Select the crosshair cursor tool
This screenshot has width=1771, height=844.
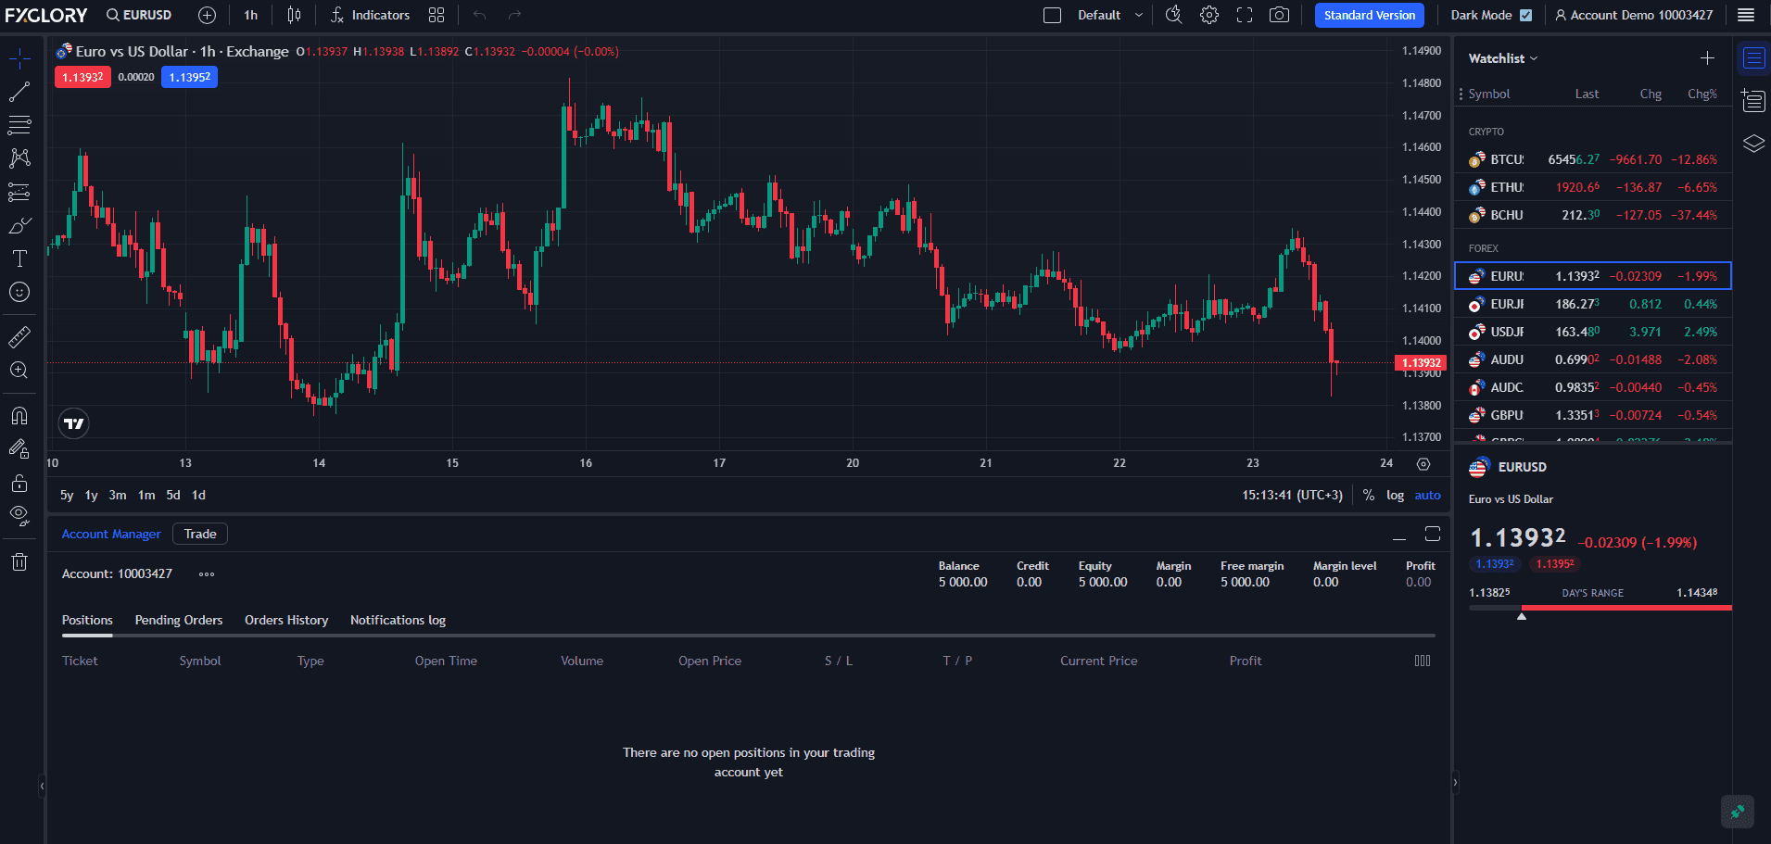pos(19,58)
